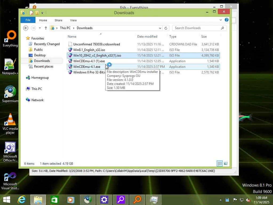Click 'Downloads' in the address breadcrumb
273x205 pixels.
click(85, 28)
